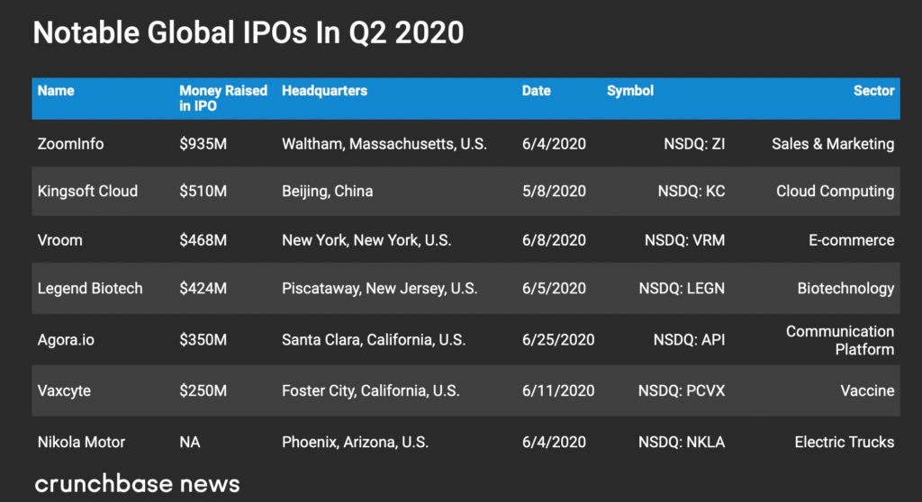Viewport: 922px width, 502px height.
Task: Click the Nikola Motor name cell
Action: click(81, 442)
